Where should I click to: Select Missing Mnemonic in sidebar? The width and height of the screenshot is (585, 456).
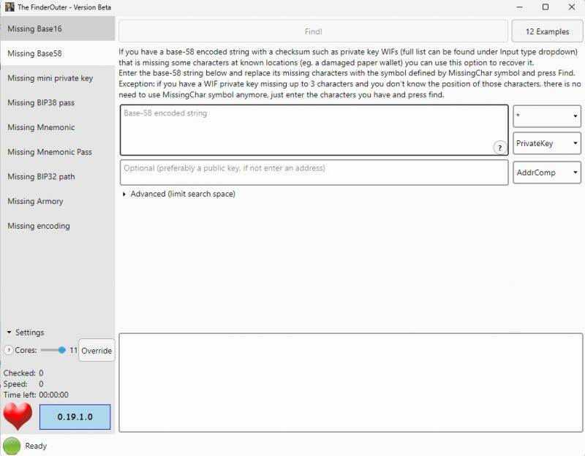(x=41, y=127)
